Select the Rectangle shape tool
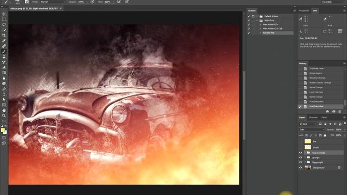The height and width of the screenshot is (195, 347). 4,105
